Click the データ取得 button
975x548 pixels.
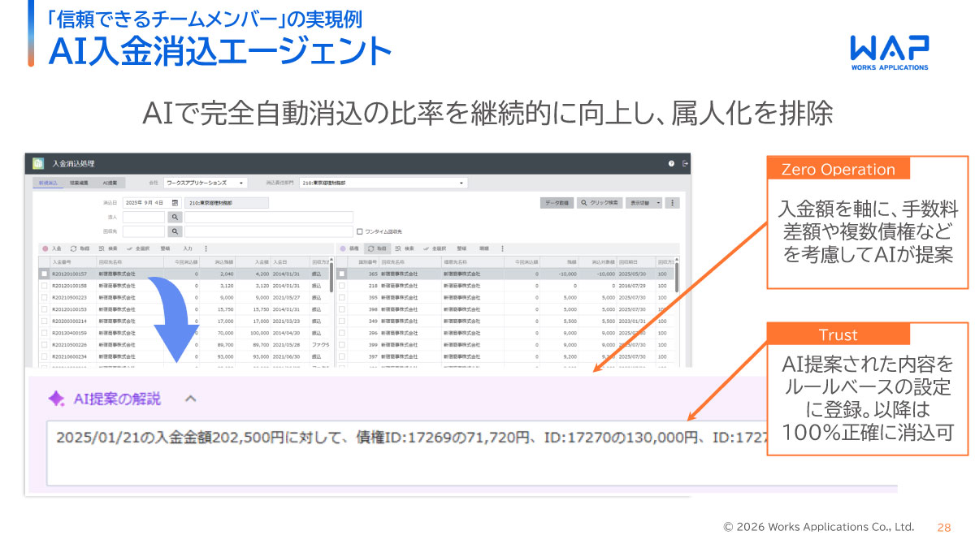557,202
